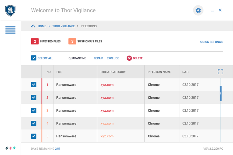
Task: Click orange row number 4
Action: [47, 123]
